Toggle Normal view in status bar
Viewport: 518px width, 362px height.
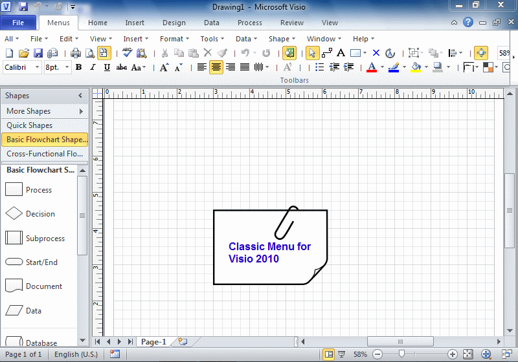click(329, 354)
